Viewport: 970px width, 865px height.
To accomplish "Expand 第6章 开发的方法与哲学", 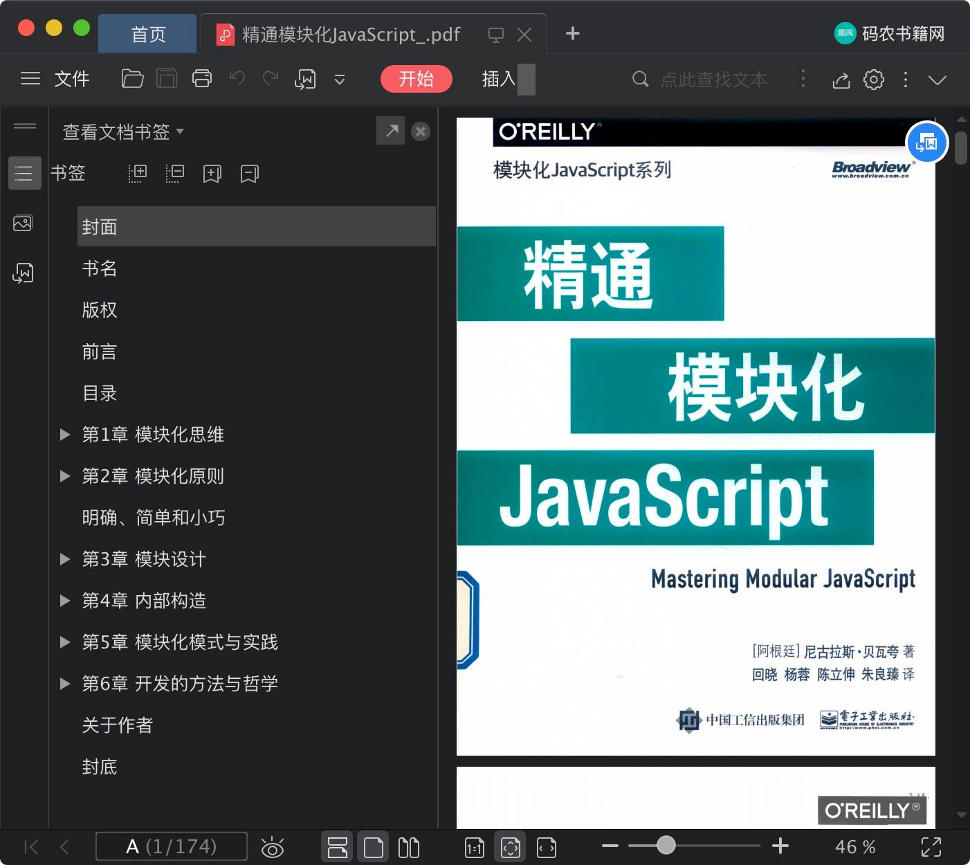I will (65, 684).
